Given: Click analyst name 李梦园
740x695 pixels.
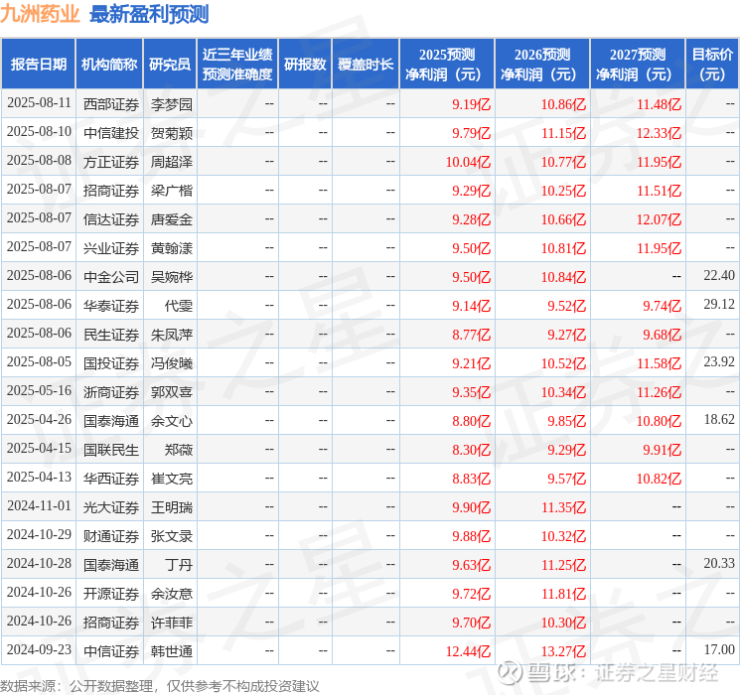Looking at the screenshot, I should point(171,104).
